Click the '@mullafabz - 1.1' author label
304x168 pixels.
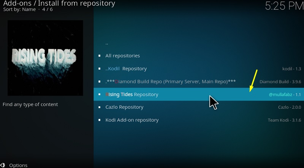[285, 95]
